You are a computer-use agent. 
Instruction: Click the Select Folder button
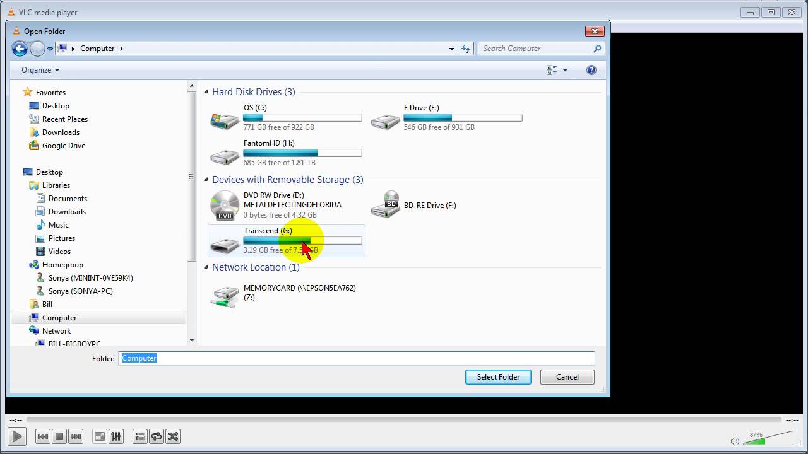(498, 376)
